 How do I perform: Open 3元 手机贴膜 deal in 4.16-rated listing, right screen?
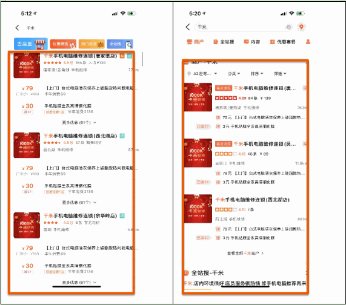coord(245,182)
